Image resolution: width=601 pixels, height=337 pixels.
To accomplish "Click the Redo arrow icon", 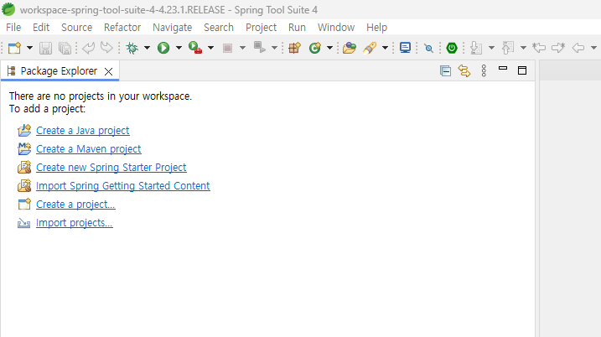I will (x=106, y=48).
